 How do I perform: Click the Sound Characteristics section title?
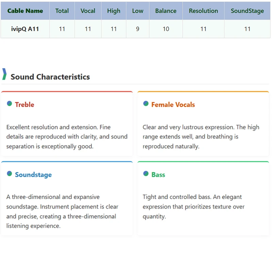coord(50,77)
